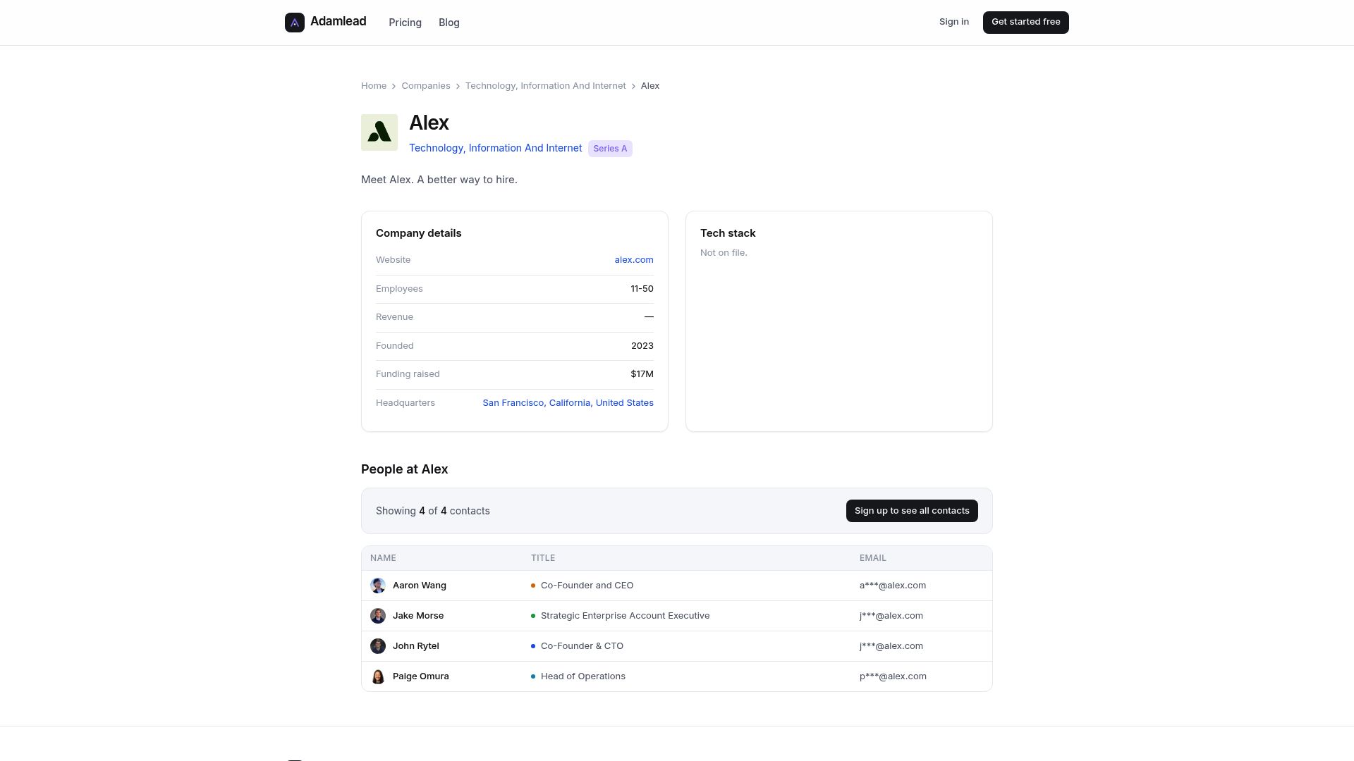Click the Co-Founder & CTO title
1354x761 pixels.
[582, 646]
